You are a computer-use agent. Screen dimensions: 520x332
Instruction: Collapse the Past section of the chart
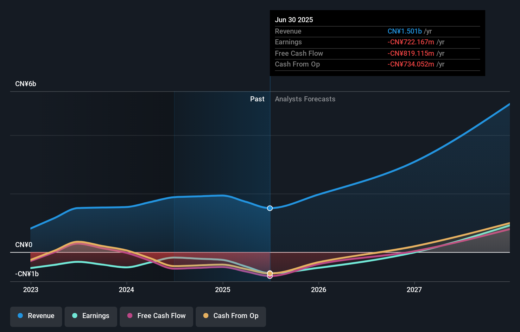pos(257,99)
